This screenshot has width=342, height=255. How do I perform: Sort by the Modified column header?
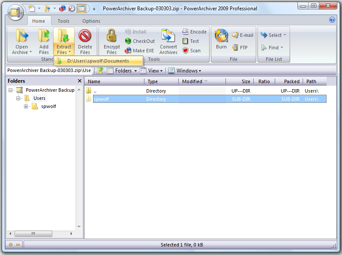pos(202,81)
